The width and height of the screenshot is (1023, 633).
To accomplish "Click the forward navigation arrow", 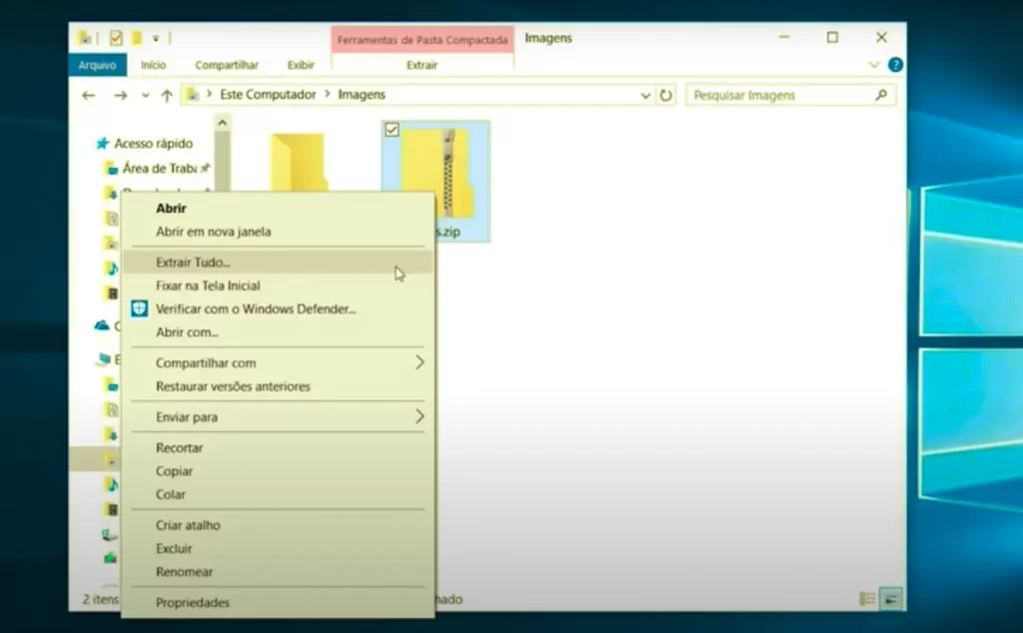I will [120, 95].
